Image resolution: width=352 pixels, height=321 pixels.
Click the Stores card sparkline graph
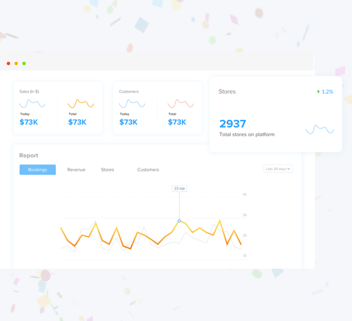(x=320, y=129)
